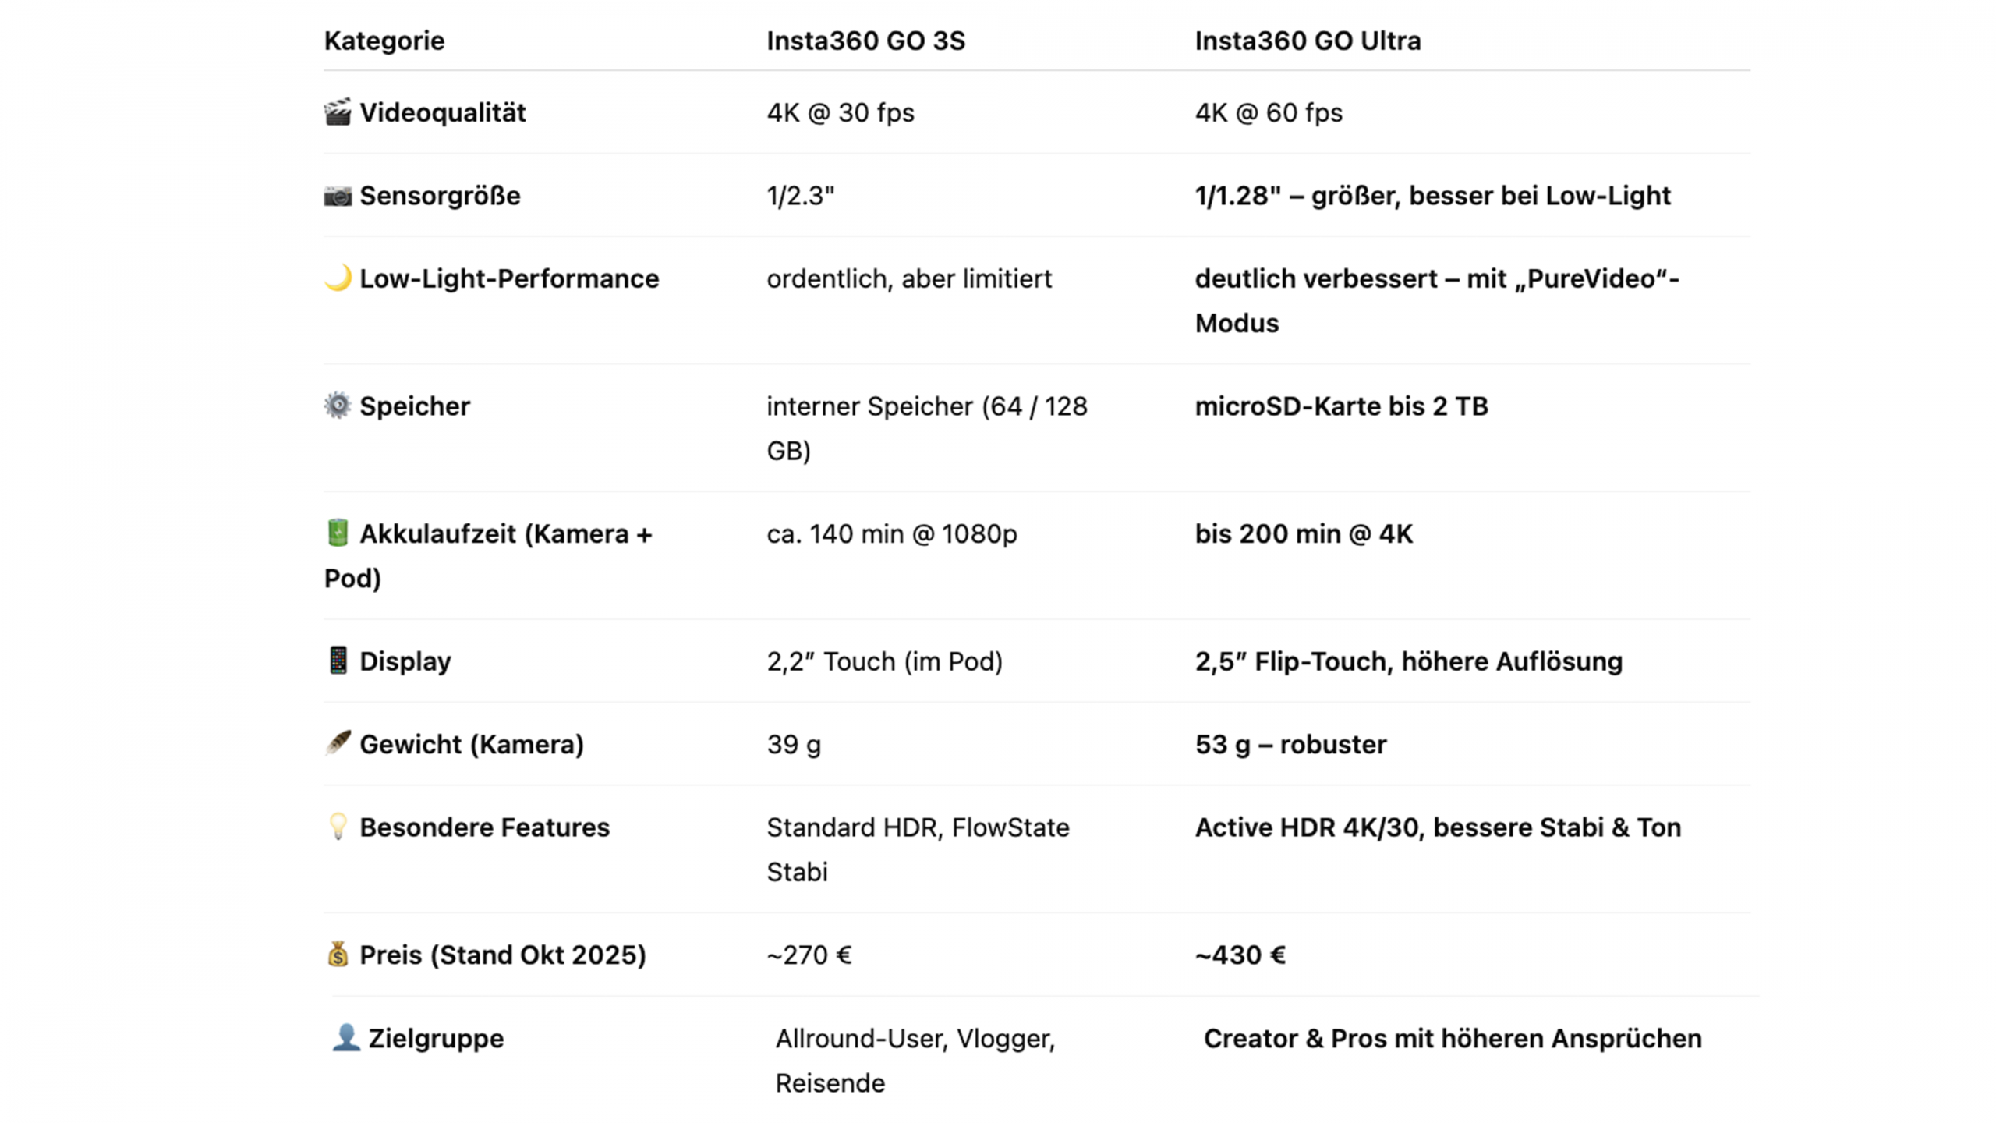Click the gear icon beside Speicher

[337, 406]
